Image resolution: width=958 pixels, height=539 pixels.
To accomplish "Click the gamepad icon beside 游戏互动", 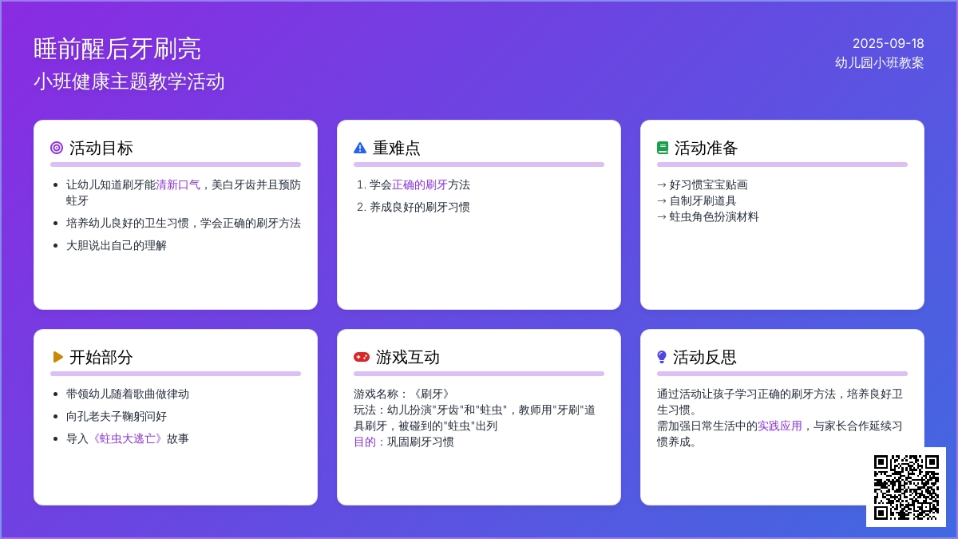I will (x=362, y=357).
